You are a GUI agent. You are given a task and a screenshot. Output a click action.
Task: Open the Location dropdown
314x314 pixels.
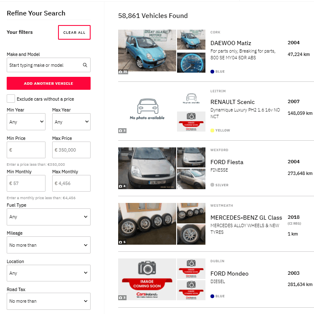click(x=48, y=273)
